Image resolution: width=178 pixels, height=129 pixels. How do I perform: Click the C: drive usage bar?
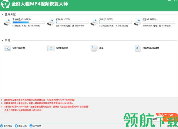pyautogui.click(x=29, y=22)
